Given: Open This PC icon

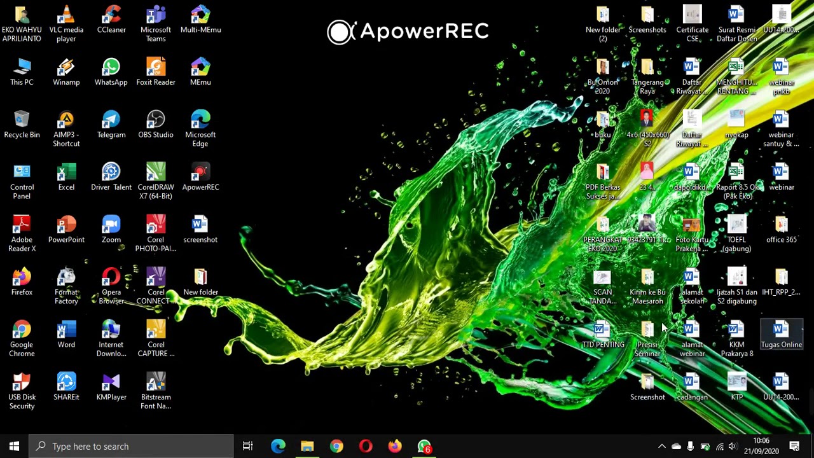Looking at the screenshot, I should pyautogui.click(x=22, y=71).
